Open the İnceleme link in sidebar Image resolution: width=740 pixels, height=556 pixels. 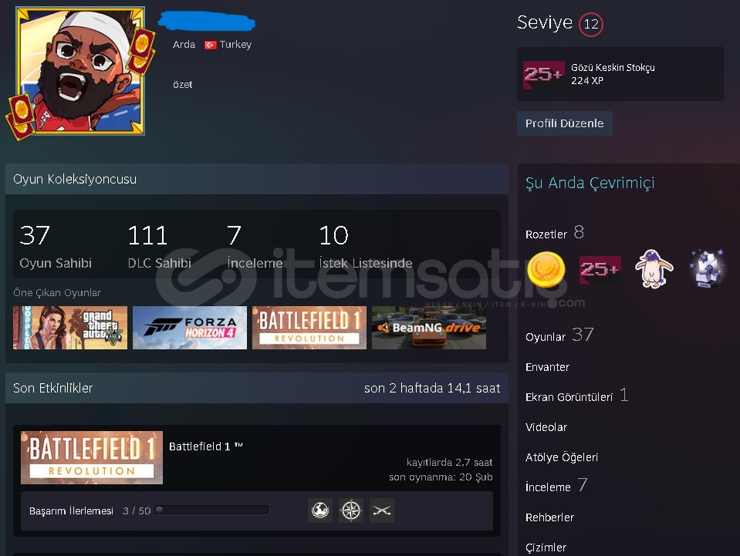coord(548,487)
